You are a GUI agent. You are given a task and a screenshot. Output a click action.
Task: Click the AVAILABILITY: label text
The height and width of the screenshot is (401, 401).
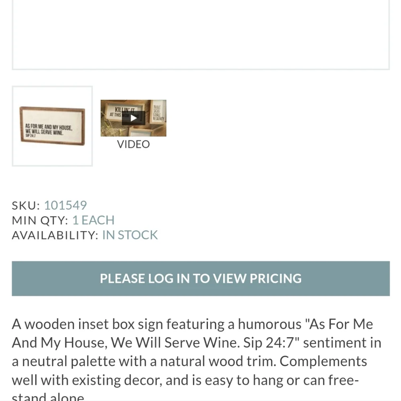tap(55, 235)
